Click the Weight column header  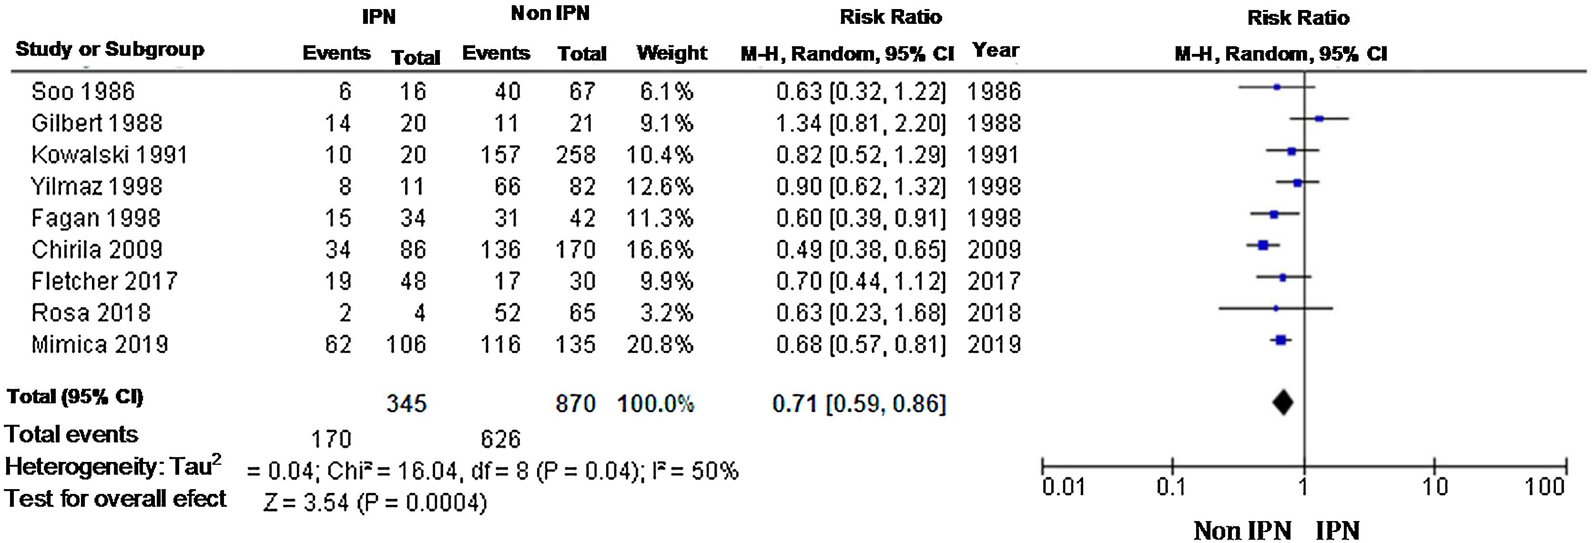coord(672,53)
